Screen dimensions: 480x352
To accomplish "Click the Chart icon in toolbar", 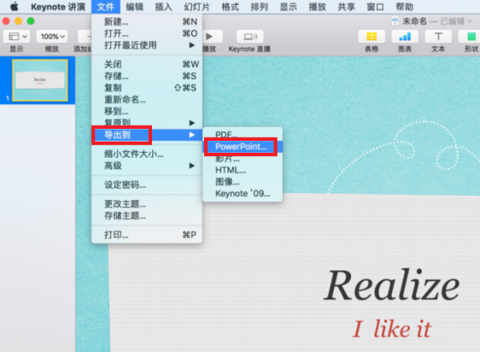I will (405, 37).
